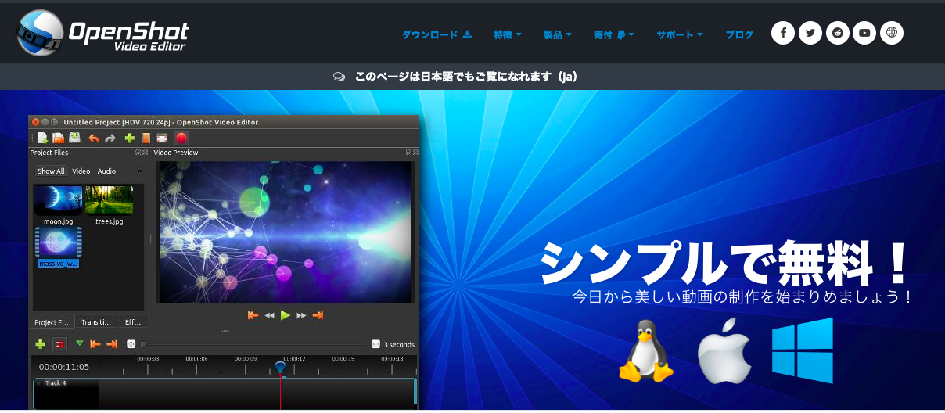Click the Track 4 label

click(56, 383)
